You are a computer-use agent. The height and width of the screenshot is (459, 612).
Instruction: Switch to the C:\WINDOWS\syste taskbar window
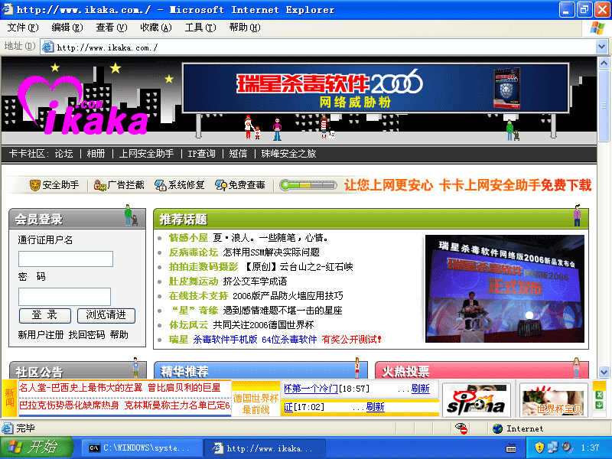click(x=142, y=448)
